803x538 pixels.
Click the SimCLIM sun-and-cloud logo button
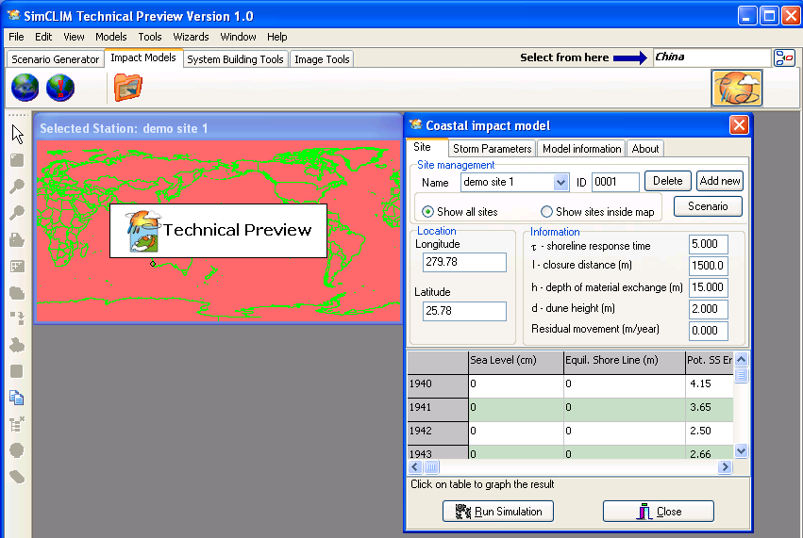(x=736, y=88)
